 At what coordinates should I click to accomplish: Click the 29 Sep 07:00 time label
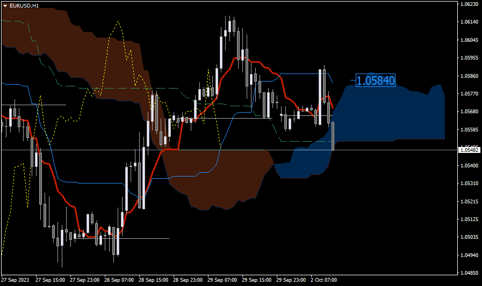222,280
